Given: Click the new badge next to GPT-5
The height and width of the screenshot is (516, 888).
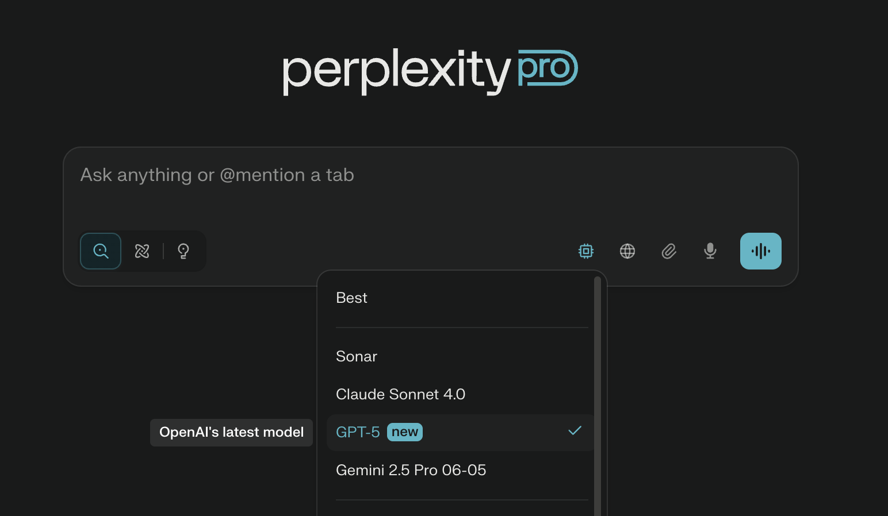Looking at the screenshot, I should 405,432.
